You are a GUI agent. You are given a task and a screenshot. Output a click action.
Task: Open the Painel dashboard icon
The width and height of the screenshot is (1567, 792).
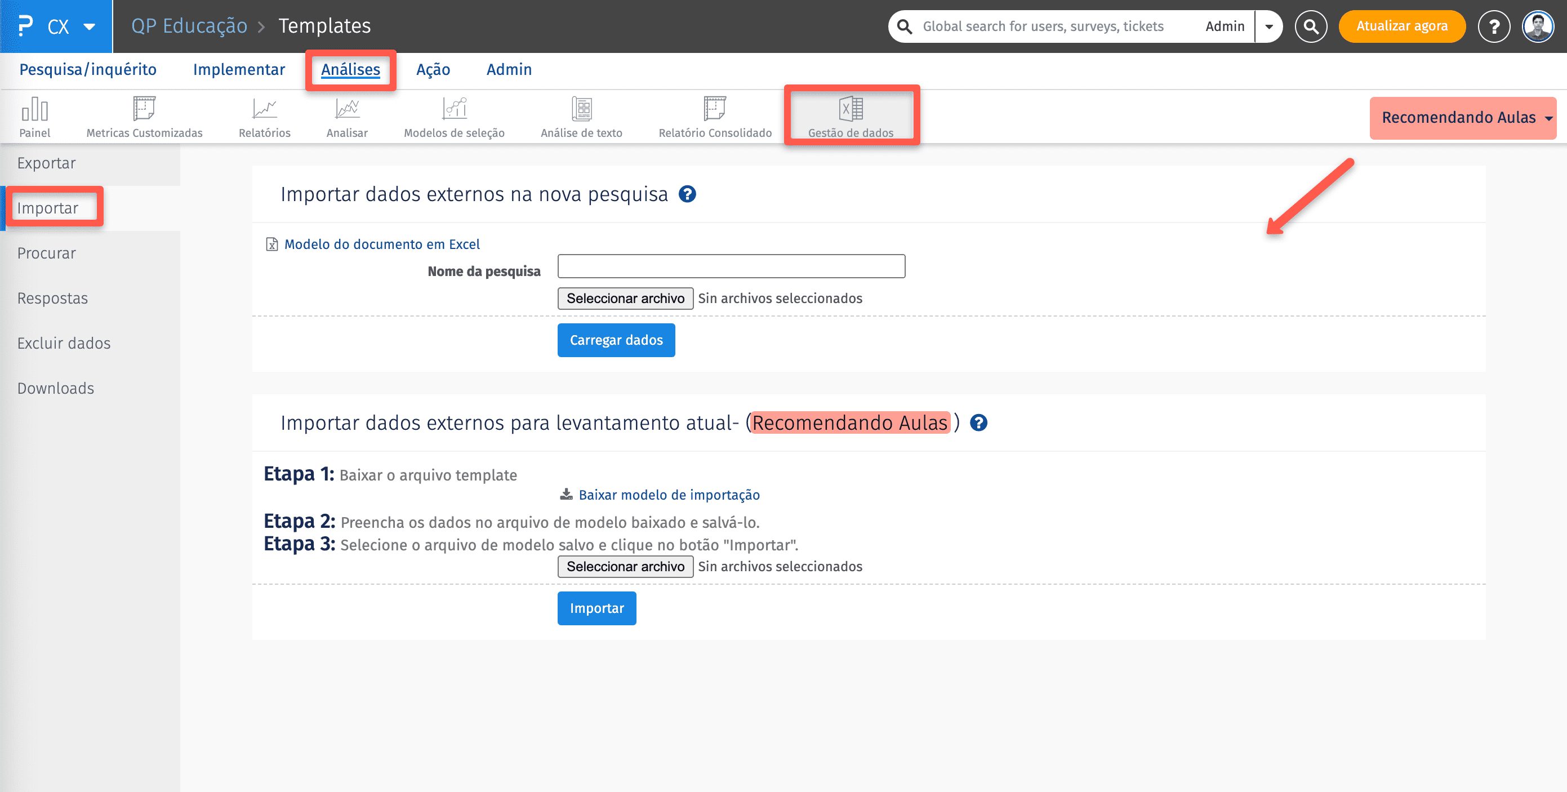(x=35, y=116)
